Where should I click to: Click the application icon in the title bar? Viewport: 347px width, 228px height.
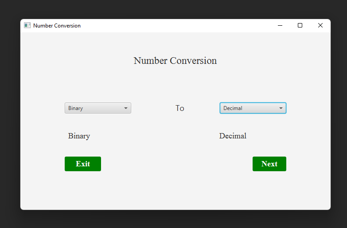[27, 25]
